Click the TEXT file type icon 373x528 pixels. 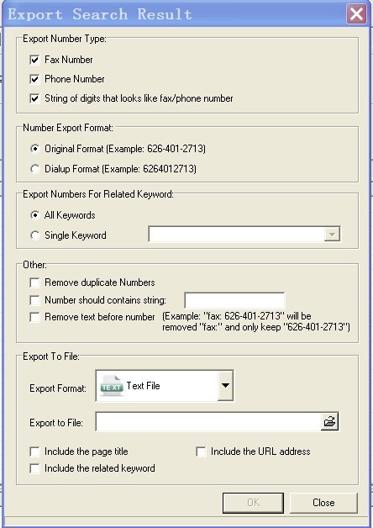(112, 386)
